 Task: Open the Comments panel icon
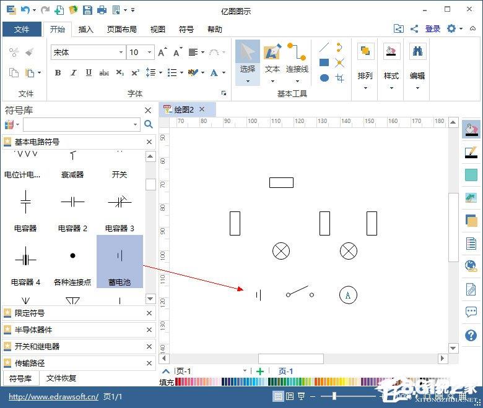tap(471, 312)
